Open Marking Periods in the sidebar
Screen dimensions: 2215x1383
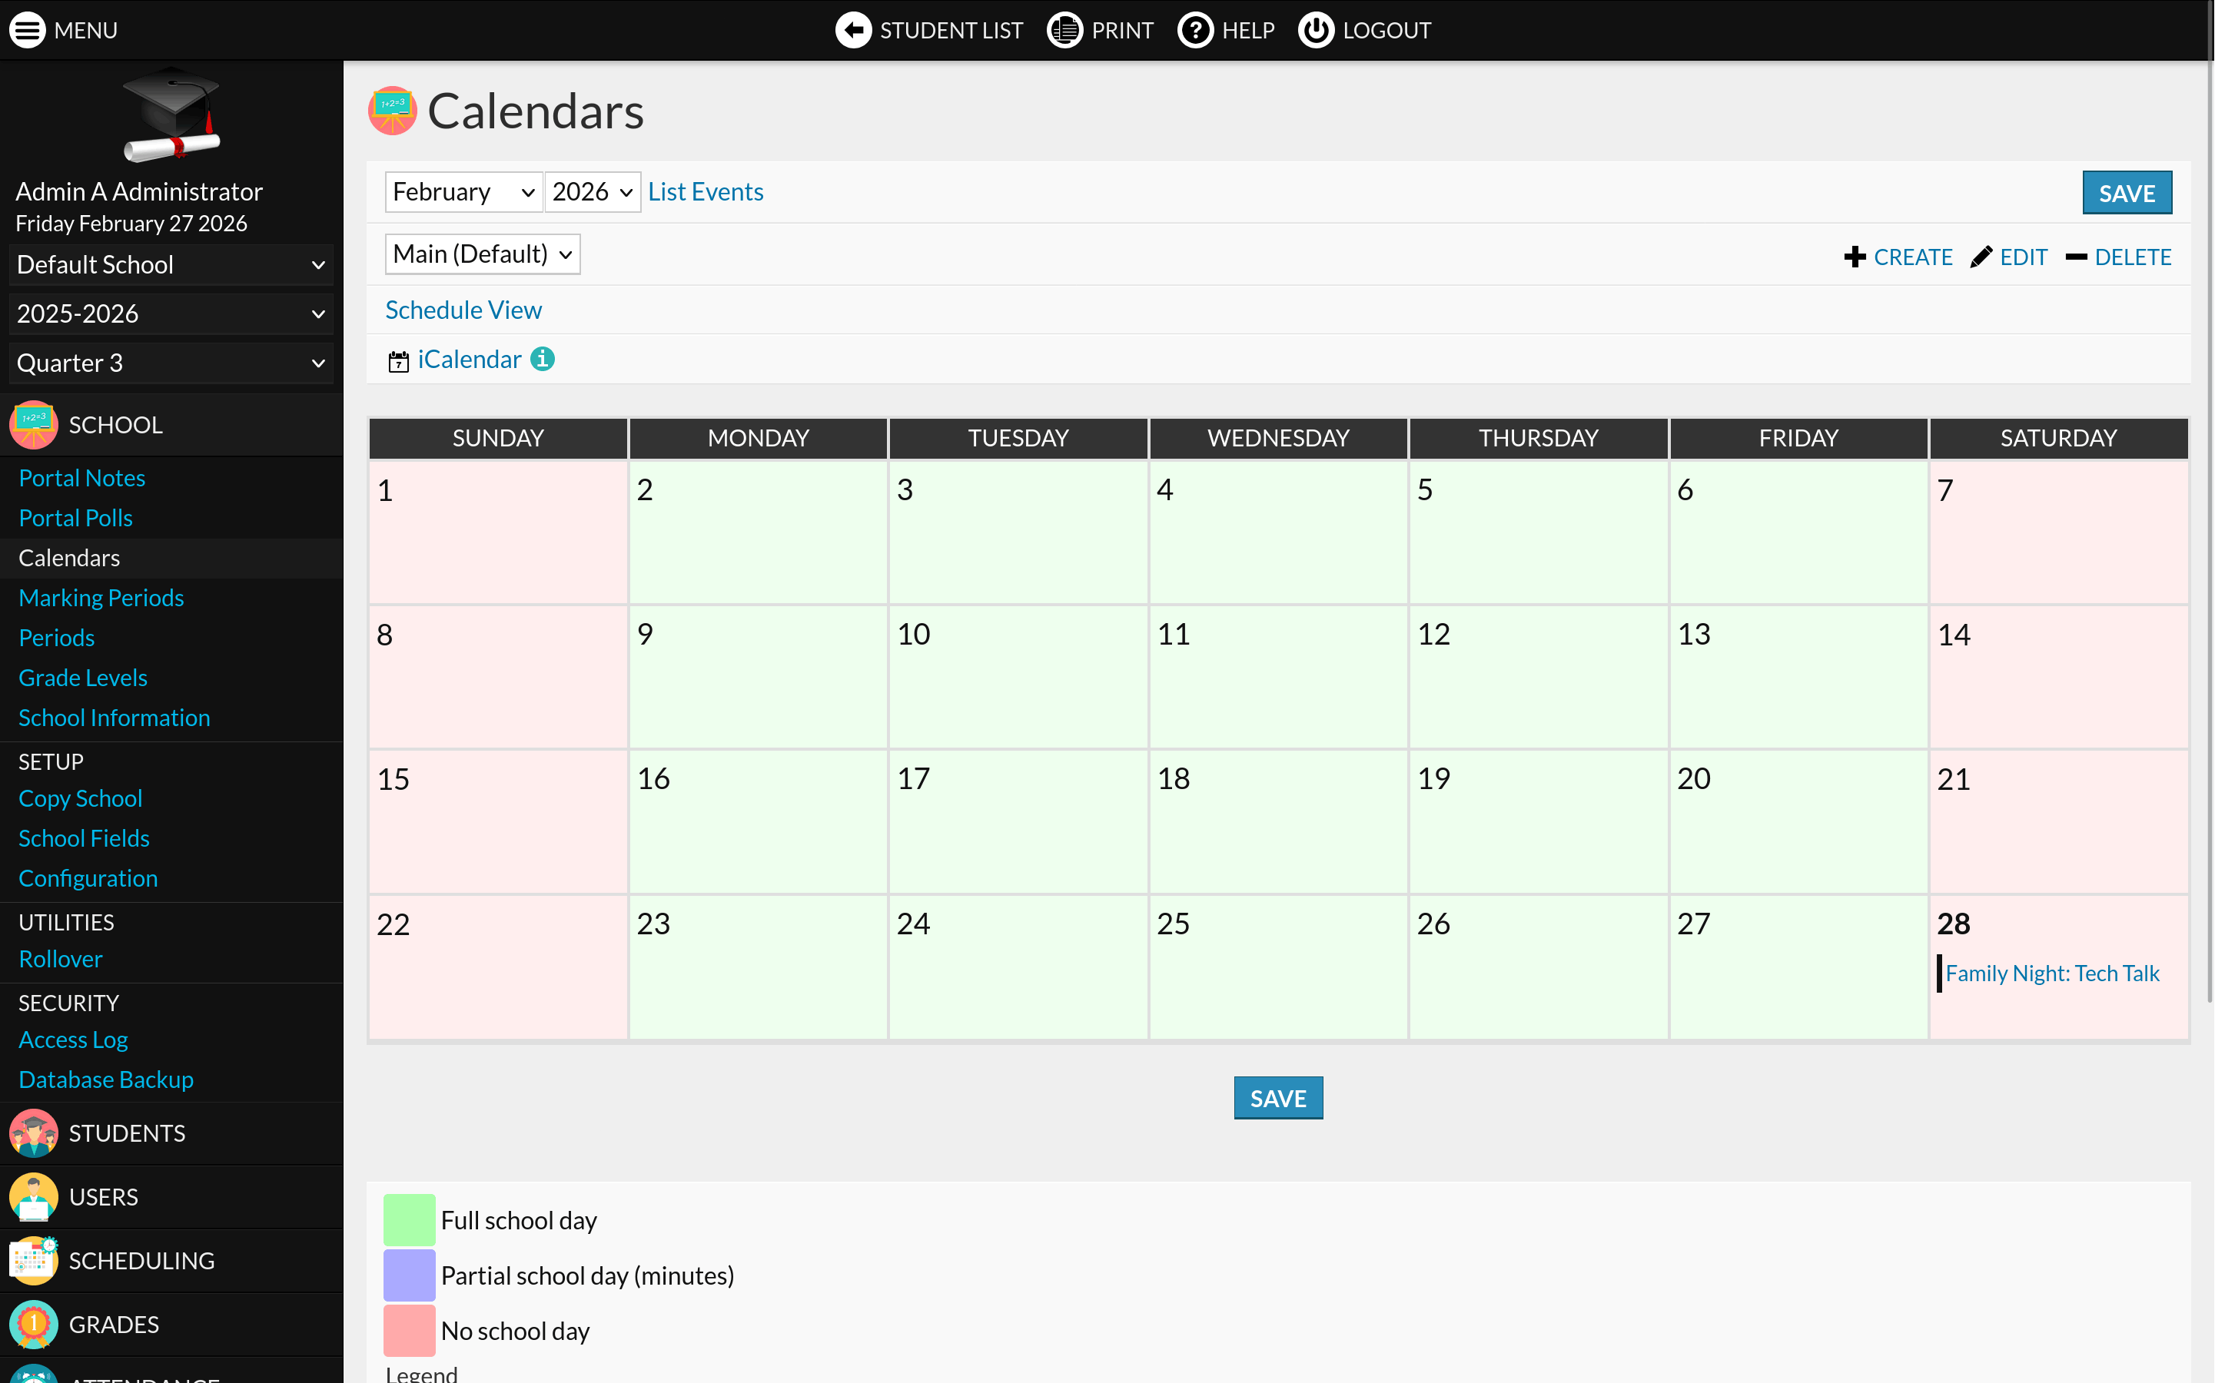click(101, 599)
